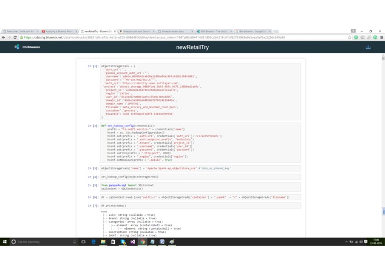385x274 pixels.
Task: Open a new tab with the new-tab button
Action: pos(276,32)
